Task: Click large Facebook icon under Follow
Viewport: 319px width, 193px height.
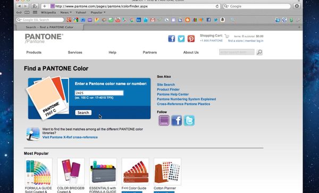Action: 177,120
